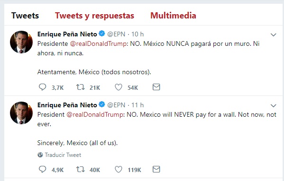Expand options chevron on the 11 h tweet
Viewport: 284px width, 181px height.
273,105
